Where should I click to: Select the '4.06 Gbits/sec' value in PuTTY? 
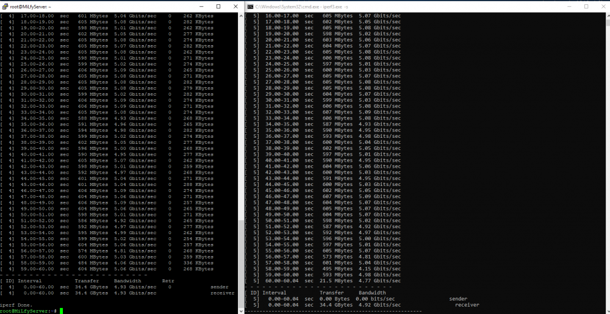[135, 263]
